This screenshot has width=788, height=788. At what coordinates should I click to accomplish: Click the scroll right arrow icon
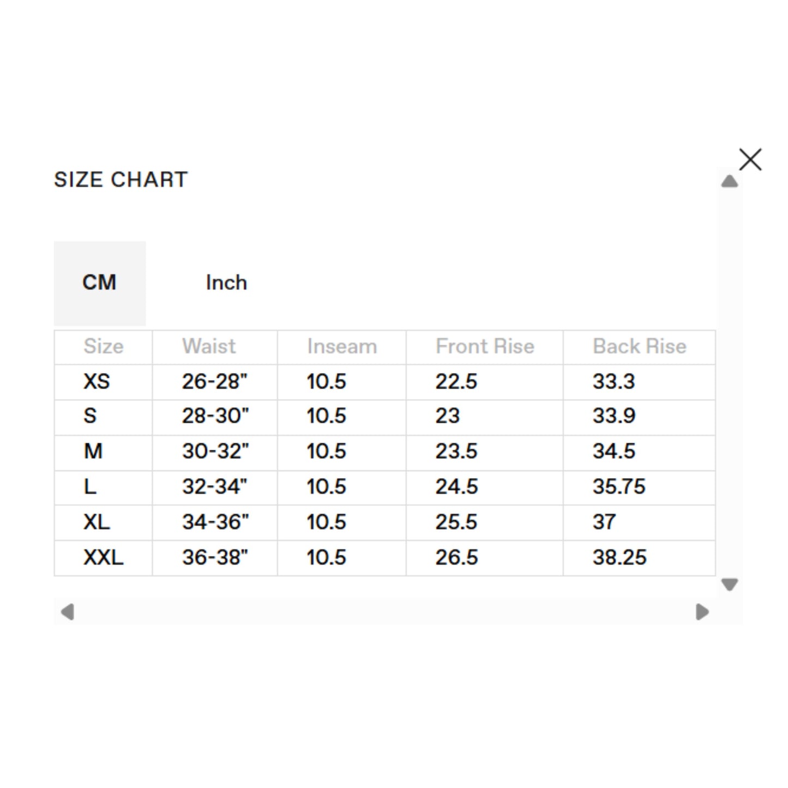(x=702, y=612)
